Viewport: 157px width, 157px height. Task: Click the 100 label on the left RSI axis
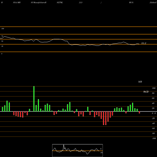[3, 29]
